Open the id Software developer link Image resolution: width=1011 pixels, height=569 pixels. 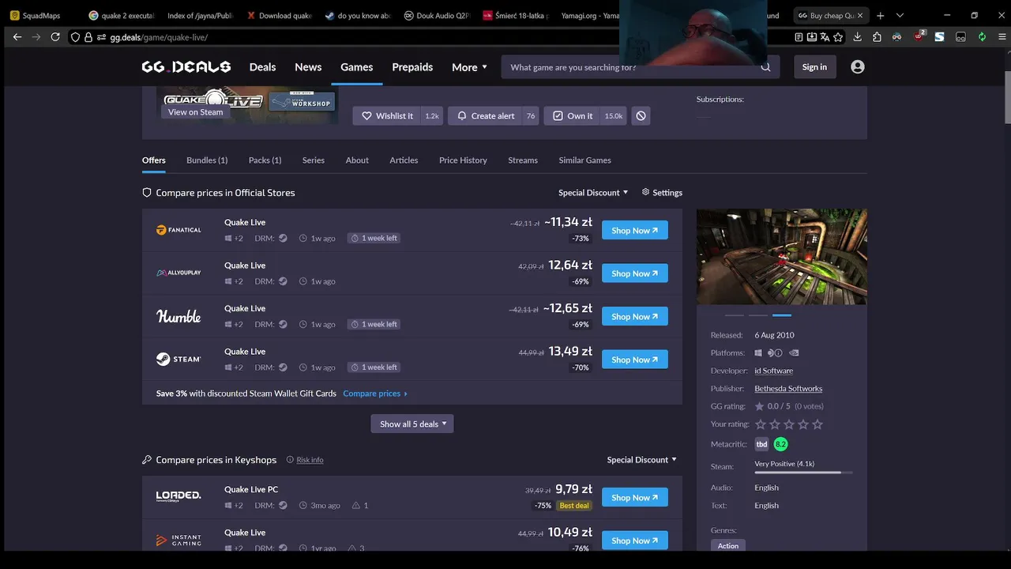click(x=773, y=371)
